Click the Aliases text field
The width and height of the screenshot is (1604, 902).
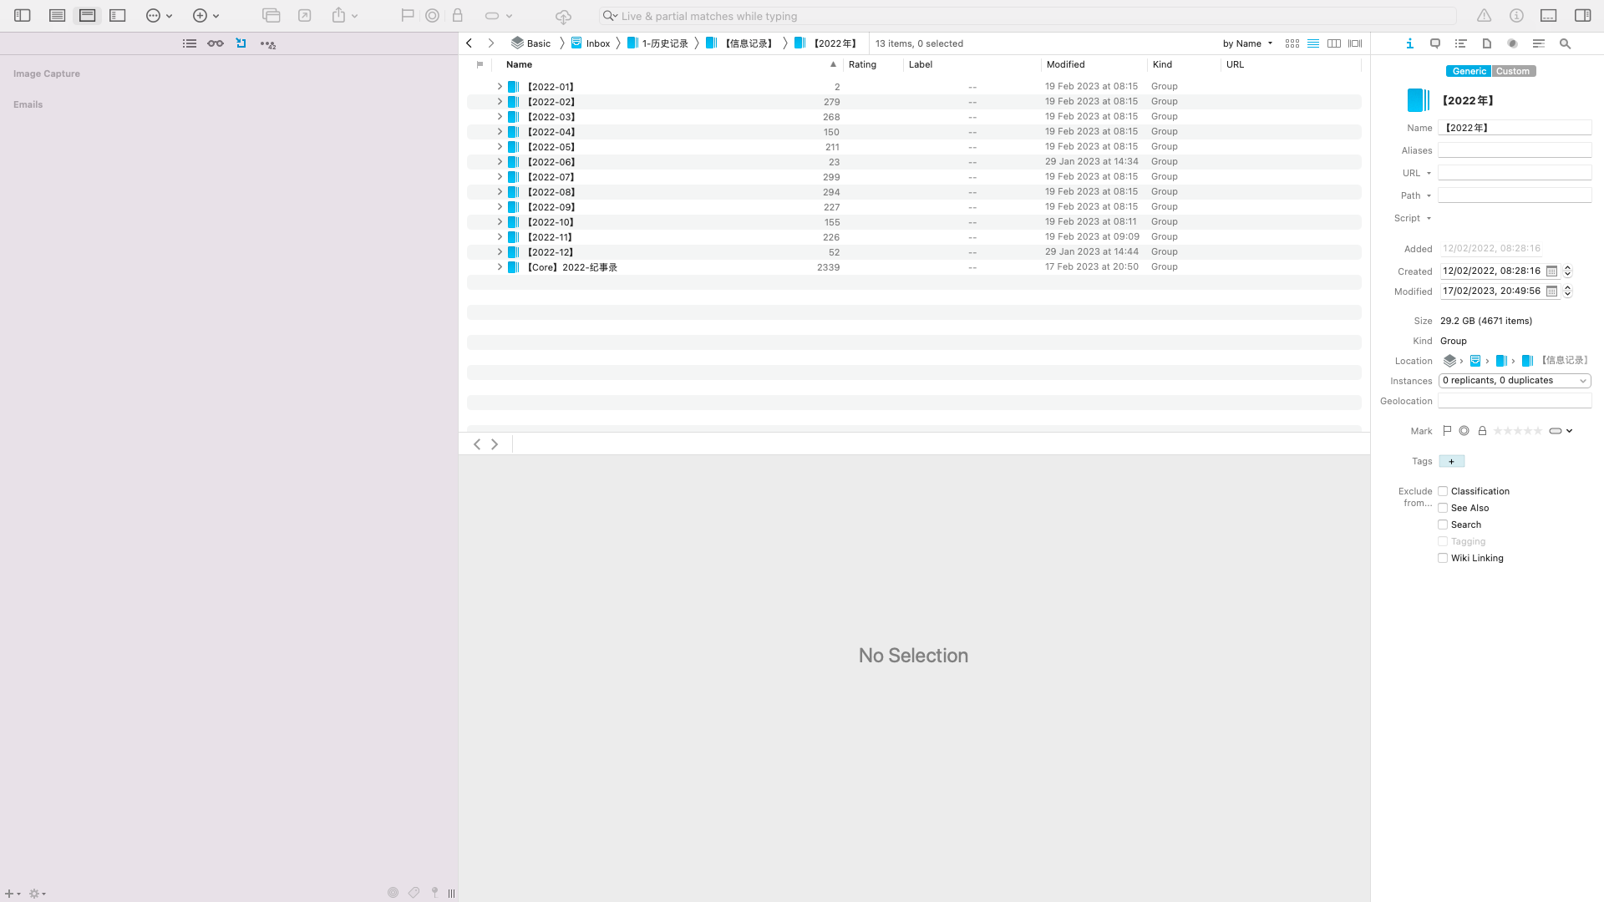pyautogui.click(x=1514, y=150)
